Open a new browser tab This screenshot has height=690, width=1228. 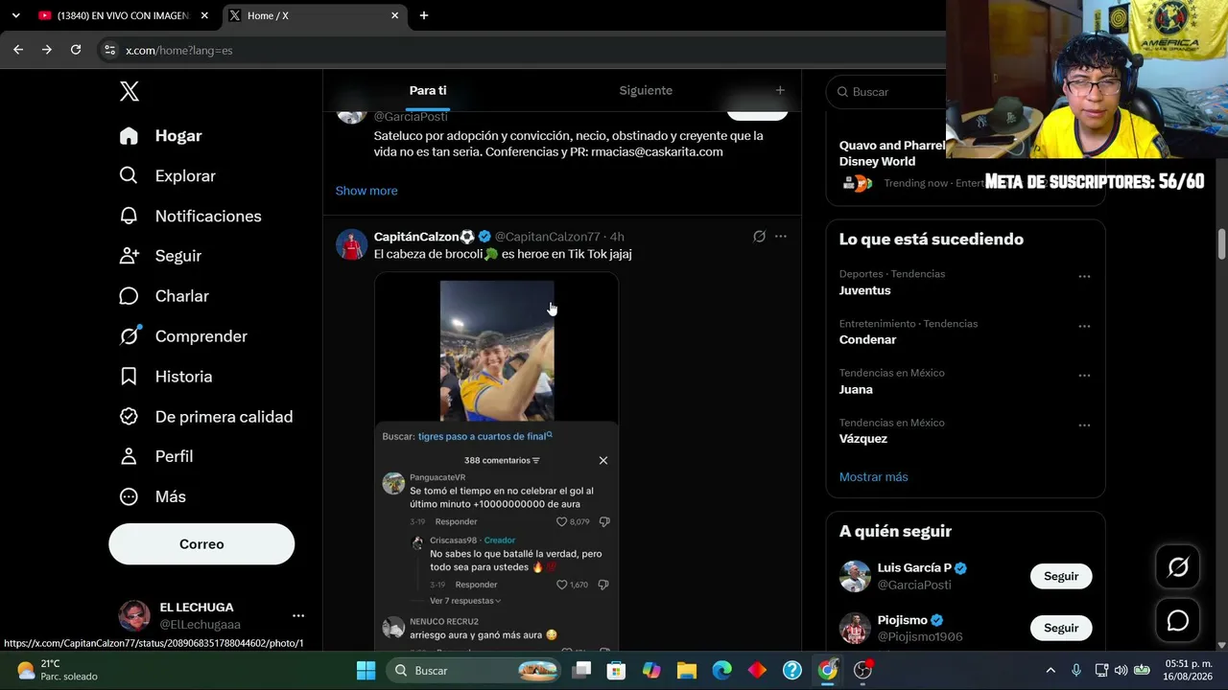(424, 15)
